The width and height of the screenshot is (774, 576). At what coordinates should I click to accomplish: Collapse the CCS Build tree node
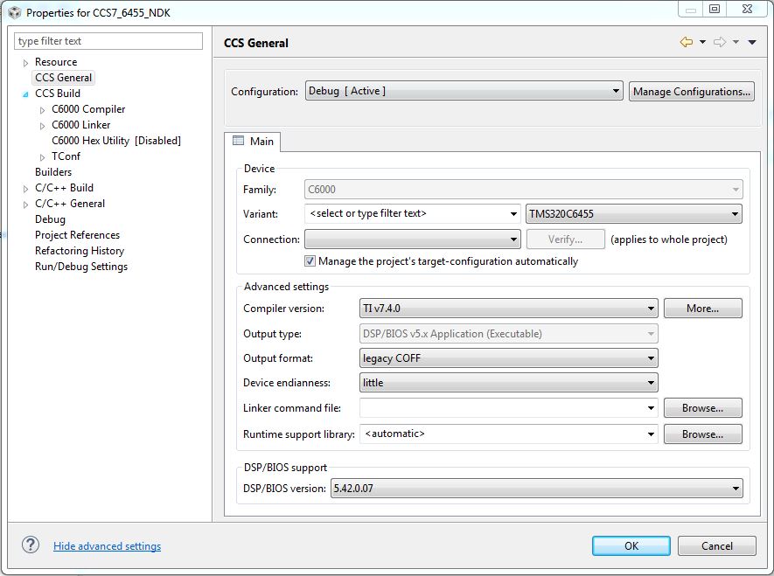(25, 94)
